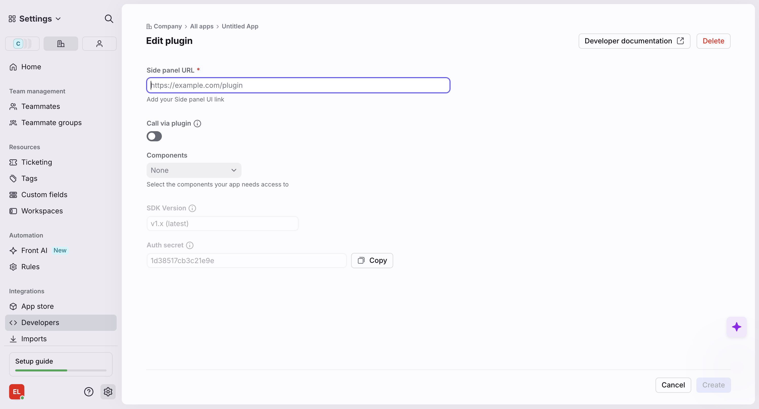
Task: Enable the Call via plugin toggle
Action: 154,136
